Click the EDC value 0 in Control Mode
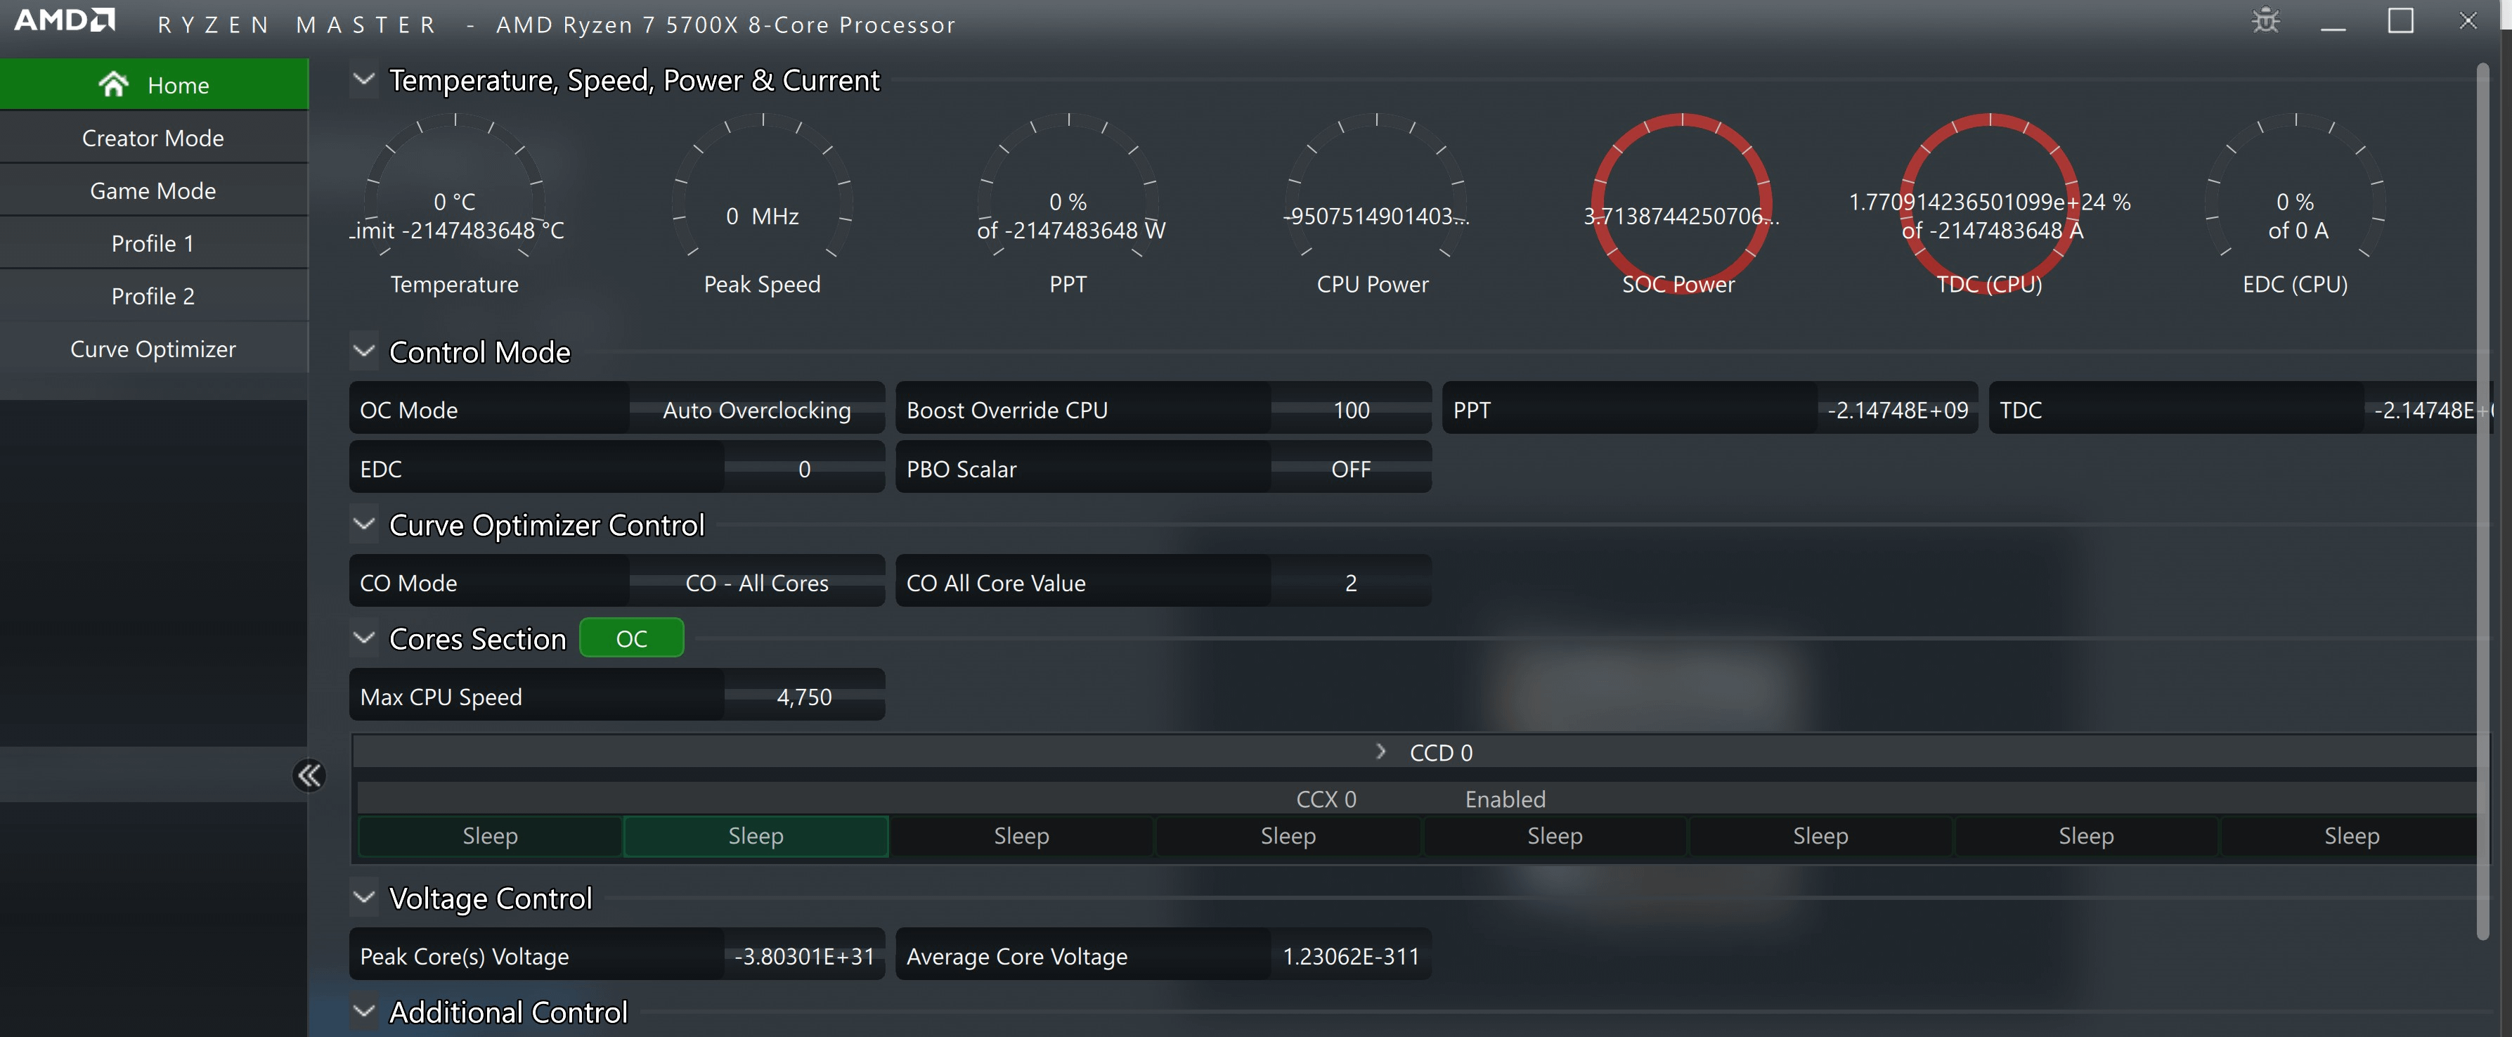2512x1037 pixels. click(x=803, y=468)
